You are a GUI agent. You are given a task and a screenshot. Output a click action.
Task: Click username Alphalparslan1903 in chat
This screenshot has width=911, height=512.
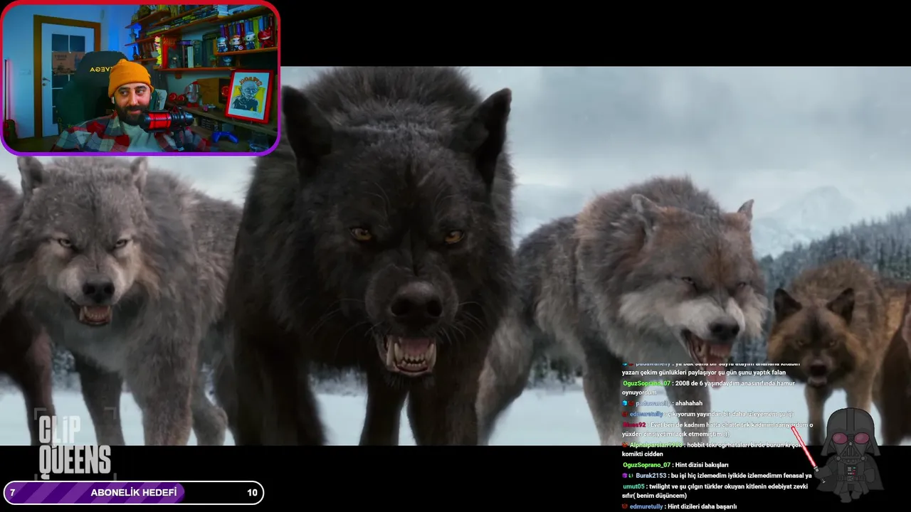pos(655,444)
